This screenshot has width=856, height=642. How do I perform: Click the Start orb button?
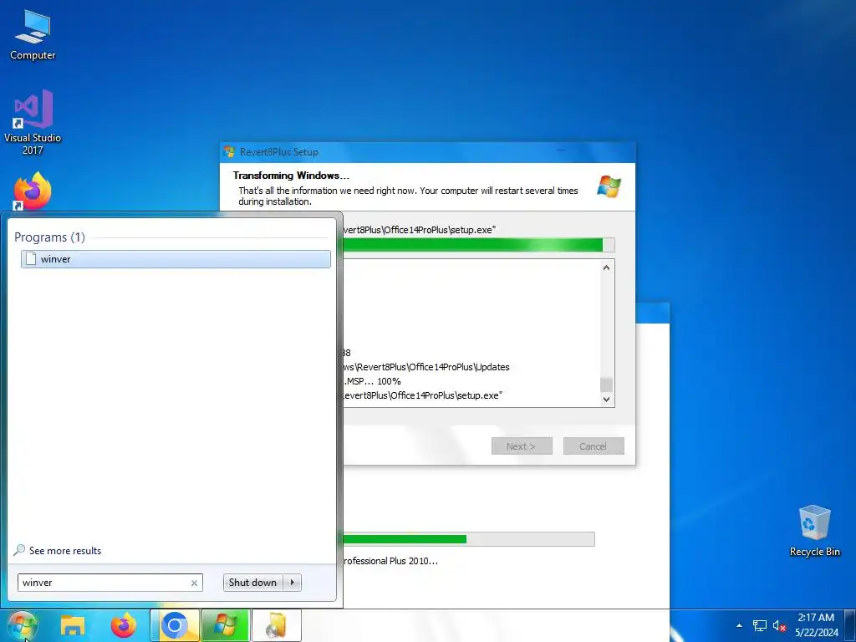coord(23,625)
